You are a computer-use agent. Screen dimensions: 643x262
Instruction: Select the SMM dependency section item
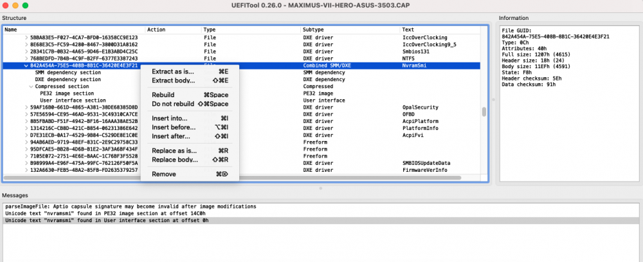pyautogui.click(x=68, y=72)
